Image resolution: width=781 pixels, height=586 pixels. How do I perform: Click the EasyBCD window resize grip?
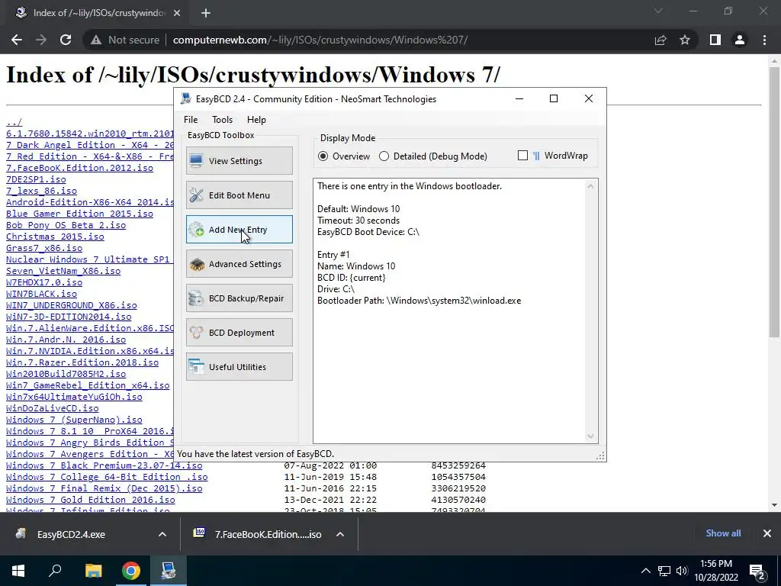tap(600, 456)
